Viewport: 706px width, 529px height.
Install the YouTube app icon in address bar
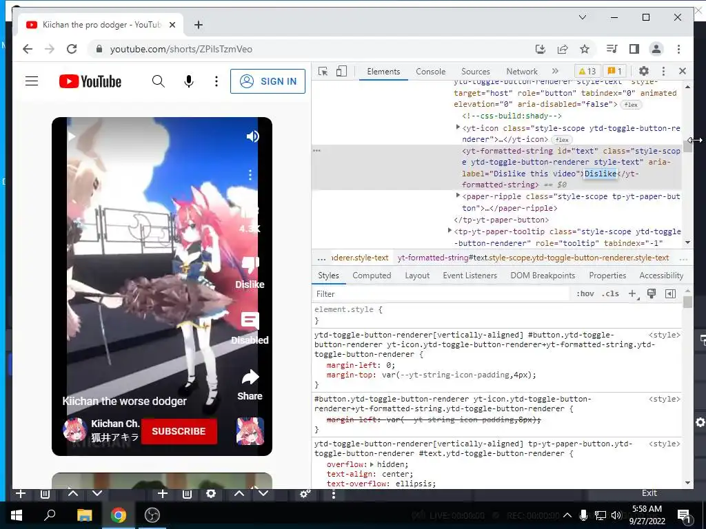(541, 49)
